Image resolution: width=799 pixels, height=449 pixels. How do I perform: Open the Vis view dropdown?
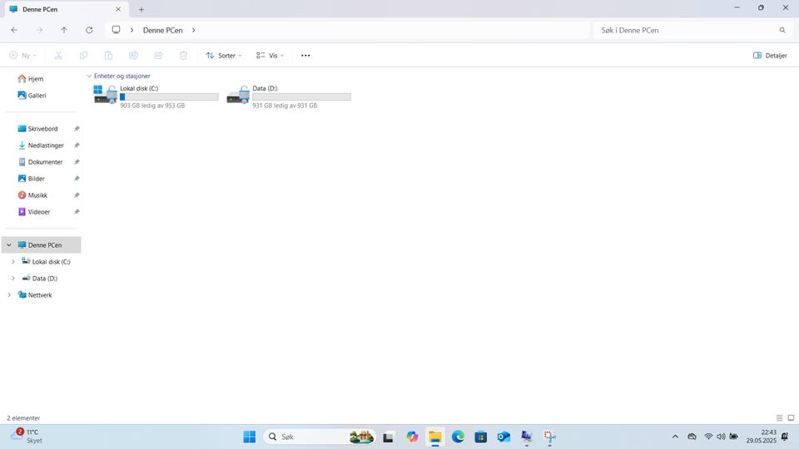point(270,56)
